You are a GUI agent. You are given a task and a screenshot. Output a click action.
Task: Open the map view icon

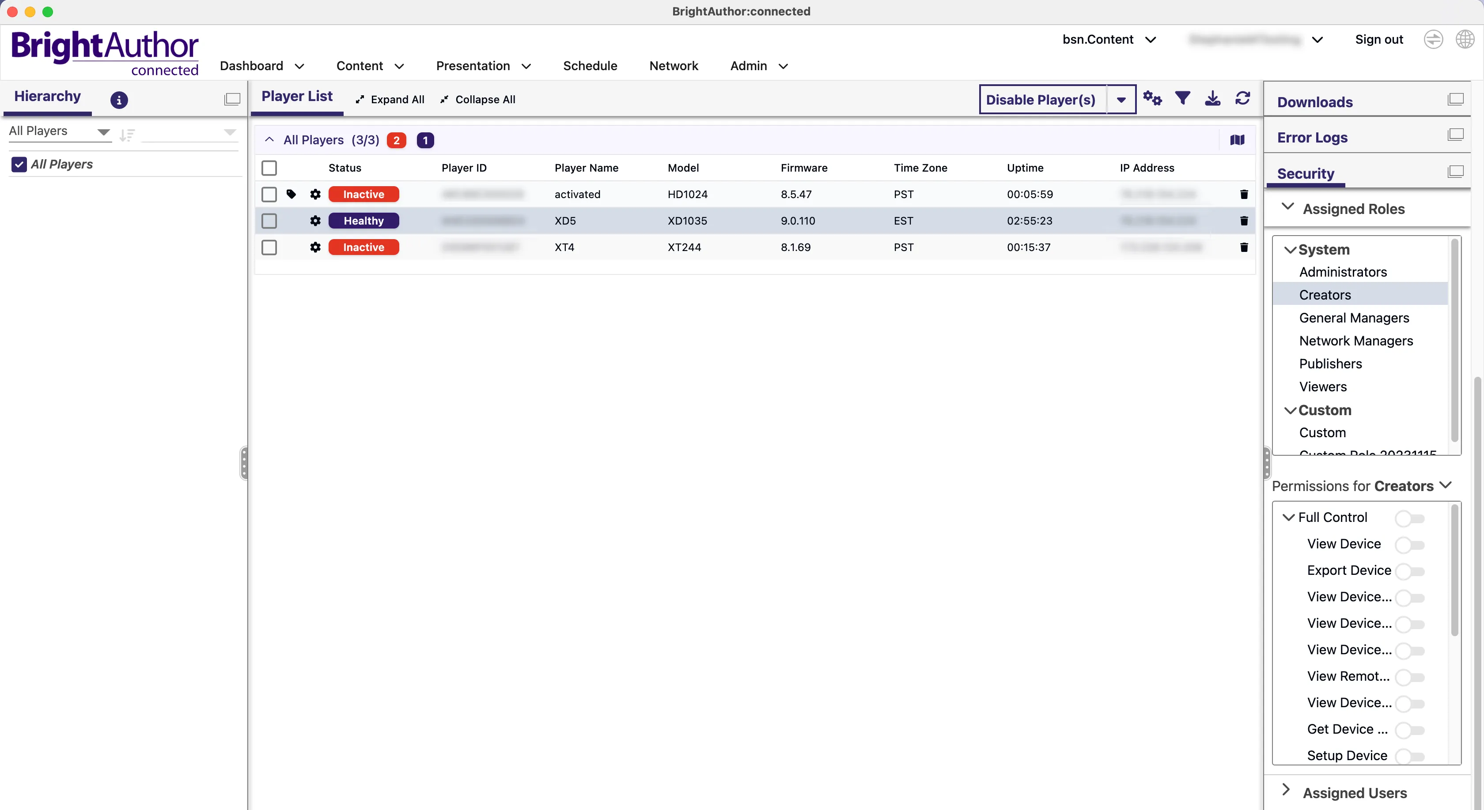[x=1238, y=140]
